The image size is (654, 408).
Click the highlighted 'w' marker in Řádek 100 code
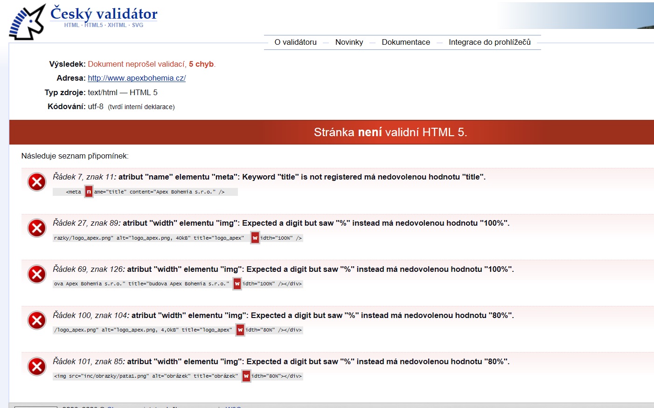pos(240,330)
